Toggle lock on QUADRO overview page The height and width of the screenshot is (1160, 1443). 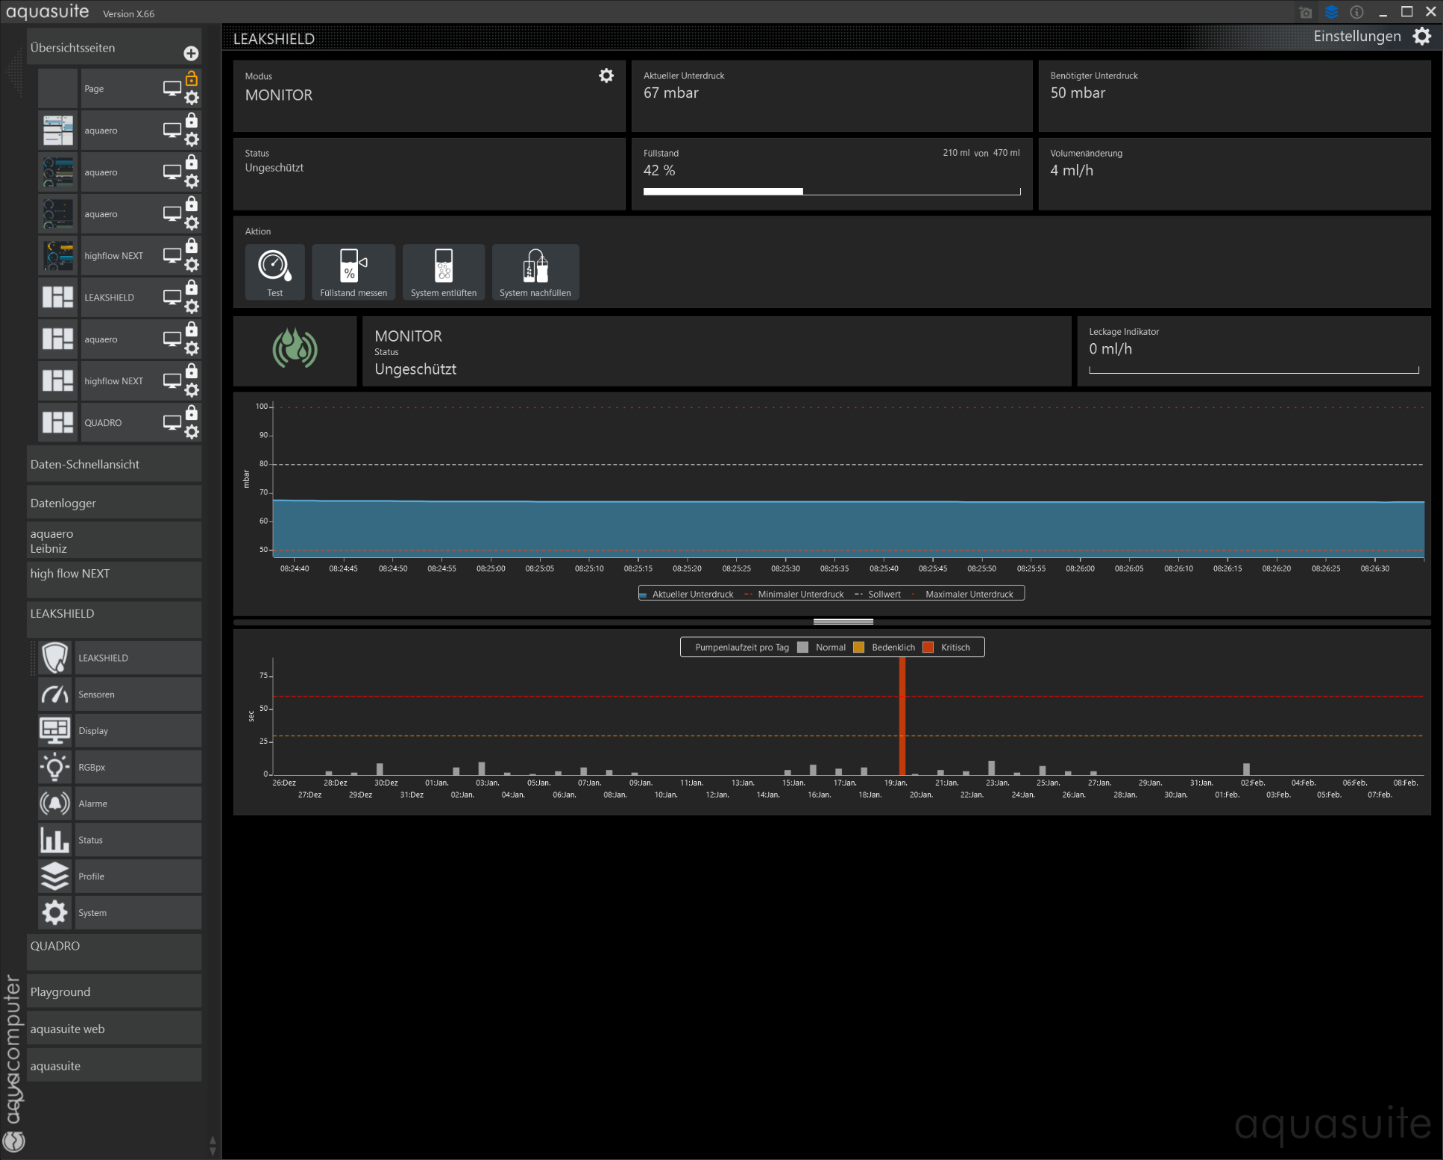click(192, 413)
